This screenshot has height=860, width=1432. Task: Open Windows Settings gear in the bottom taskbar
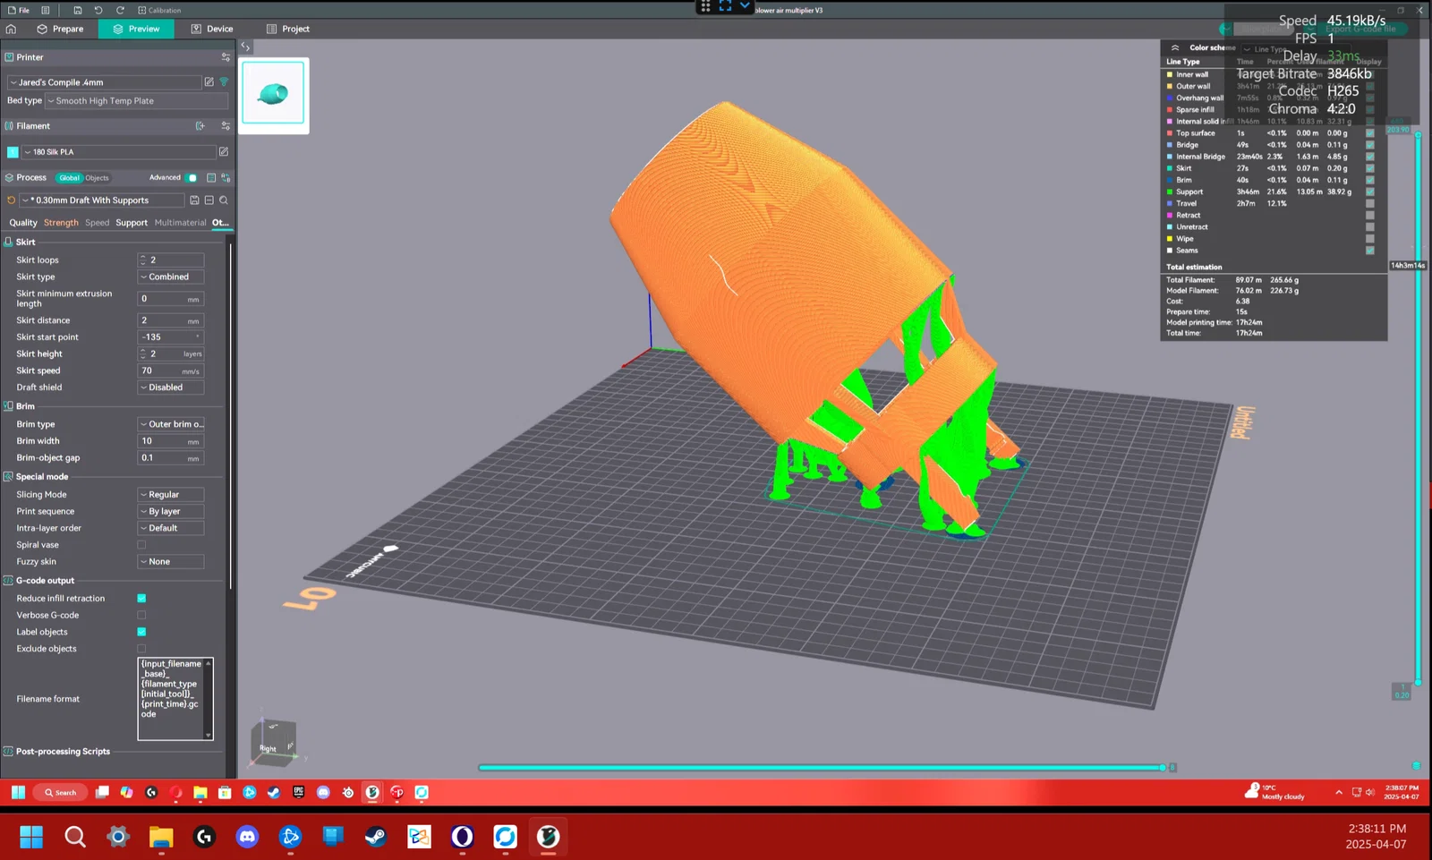point(118,837)
